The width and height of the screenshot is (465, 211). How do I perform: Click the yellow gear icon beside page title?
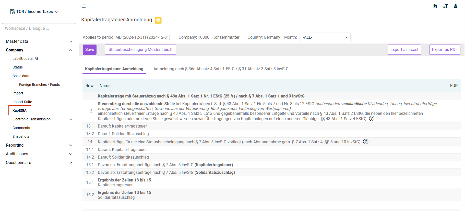tap(158, 20)
